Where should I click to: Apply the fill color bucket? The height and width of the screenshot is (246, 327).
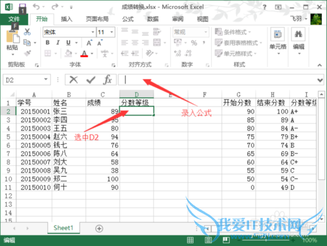pos(69,53)
